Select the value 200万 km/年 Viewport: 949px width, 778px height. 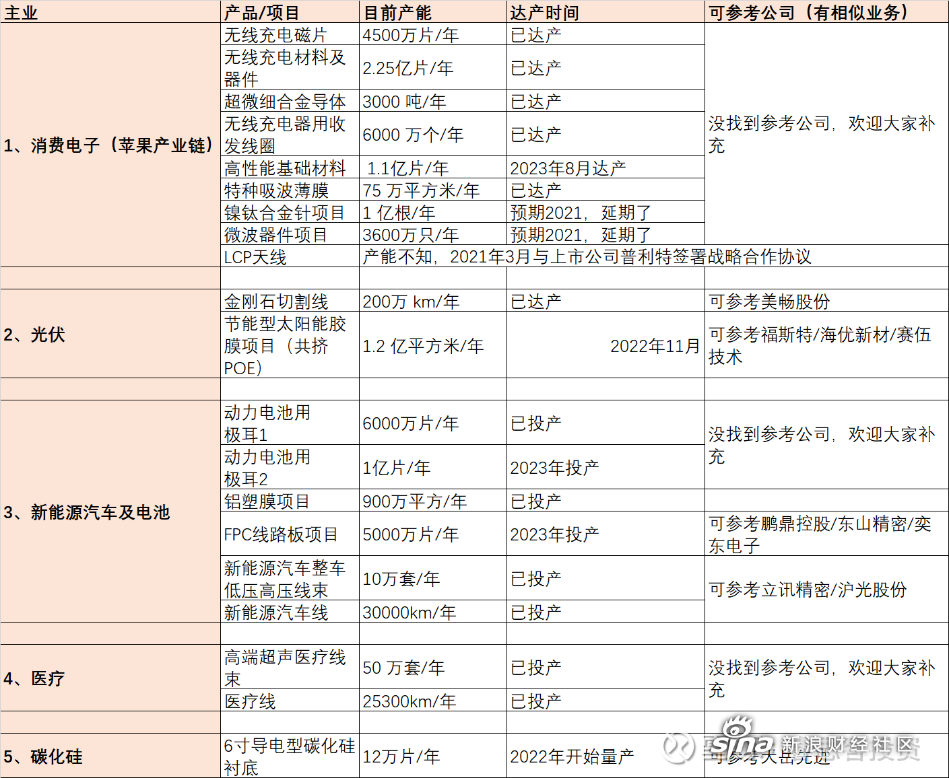point(433,301)
